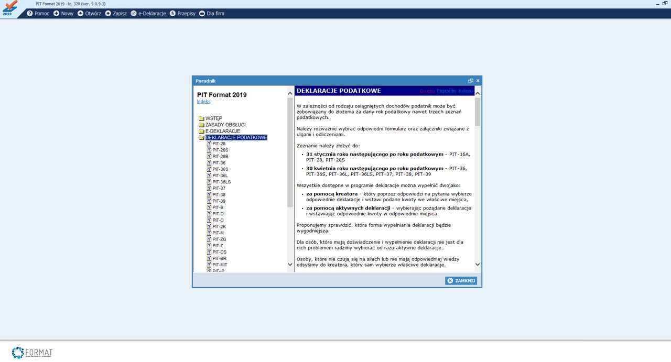The image size is (671, 362).
Task: Expand the WSTĘP folder
Action: coord(213,118)
